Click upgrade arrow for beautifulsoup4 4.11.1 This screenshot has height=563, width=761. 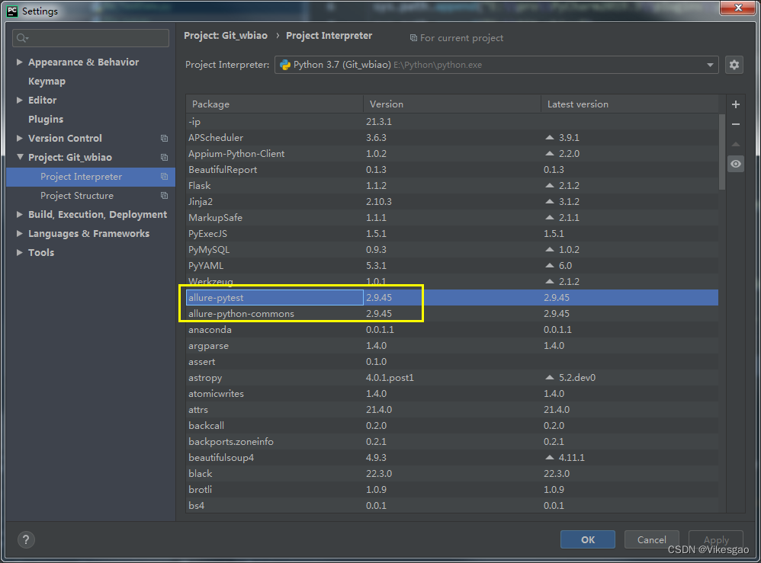549,458
